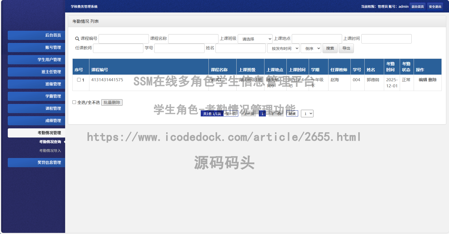This screenshot has height=234, width=449.
Task: Select the attendance import submenu item
Action: click(x=50, y=151)
